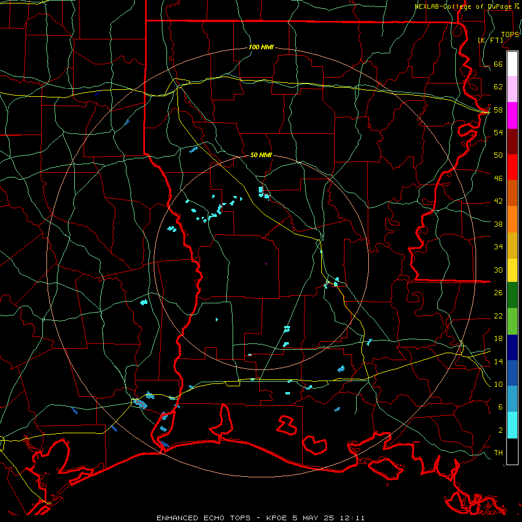Click the 50 NMI range ring label

click(x=261, y=155)
